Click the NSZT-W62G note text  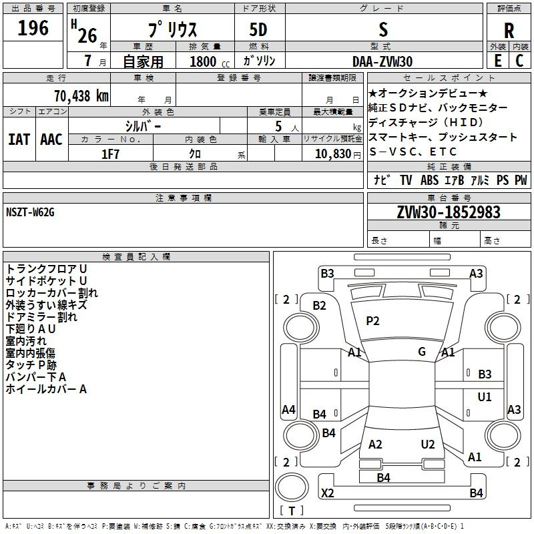tap(30, 212)
